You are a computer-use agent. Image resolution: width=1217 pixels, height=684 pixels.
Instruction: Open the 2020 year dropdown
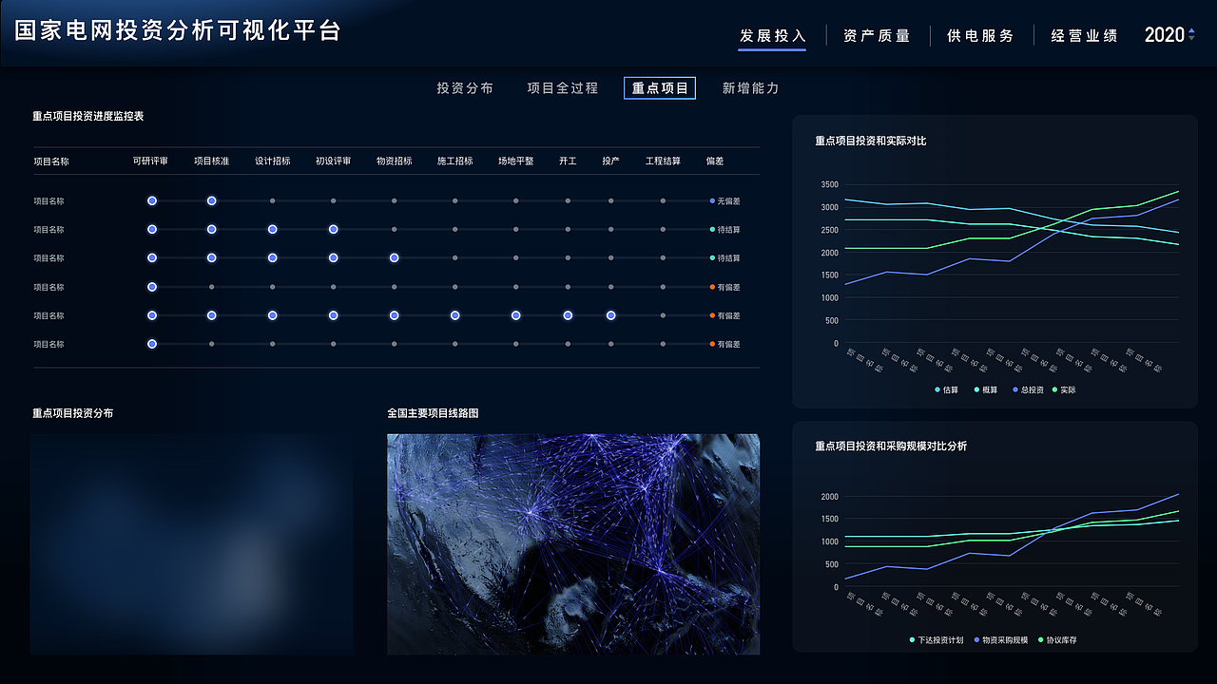pos(1166,34)
